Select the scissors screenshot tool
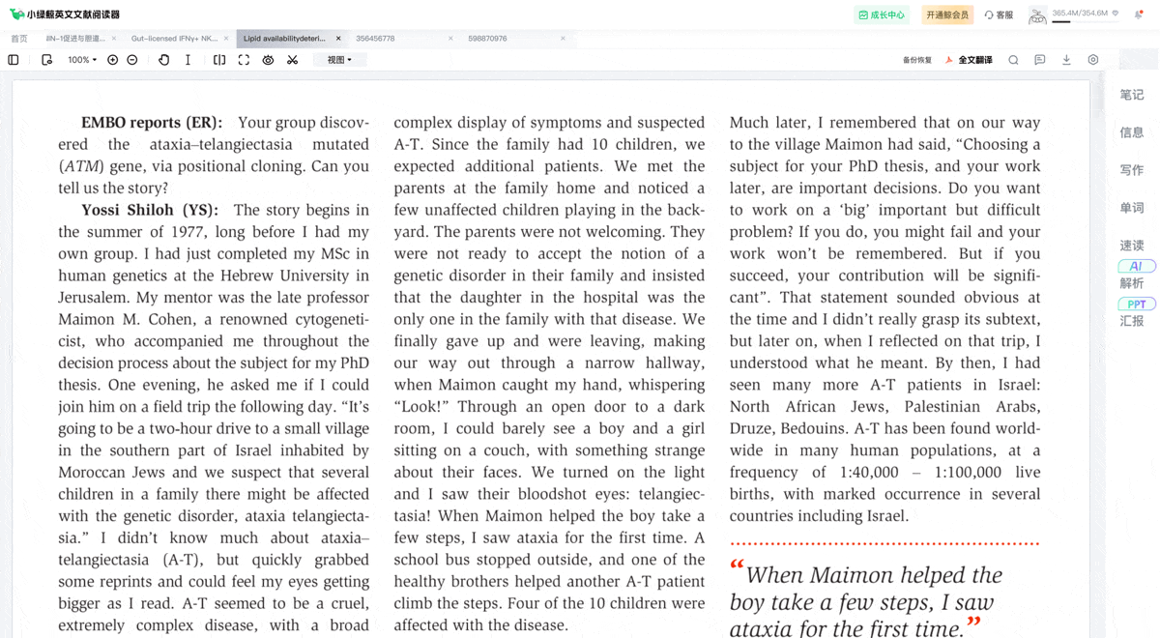 [292, 60]
